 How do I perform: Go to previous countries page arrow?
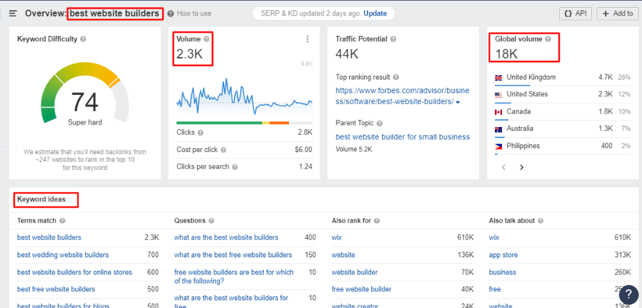503,167
